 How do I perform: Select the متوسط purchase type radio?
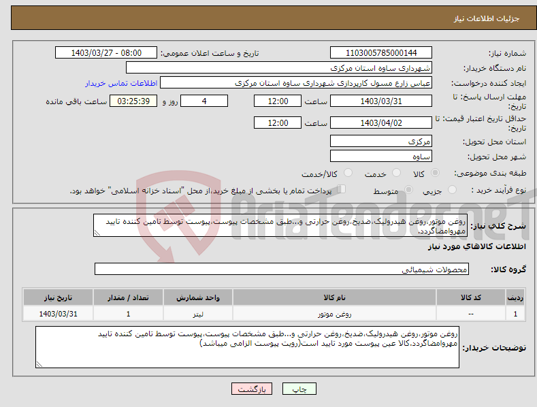pyautogui.click(x=408, y=189)
